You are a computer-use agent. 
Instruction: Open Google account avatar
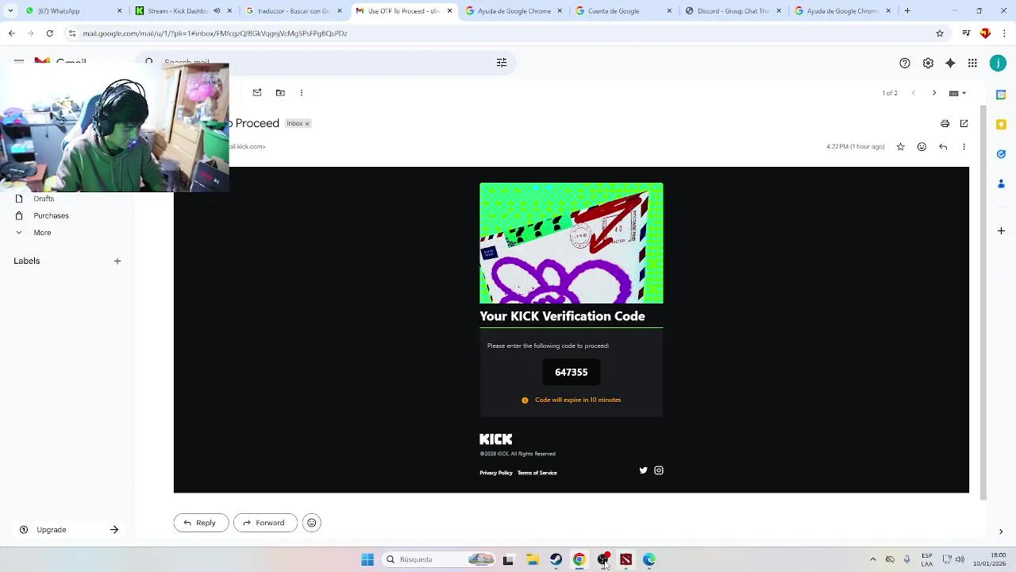click(x=998, y=63)
